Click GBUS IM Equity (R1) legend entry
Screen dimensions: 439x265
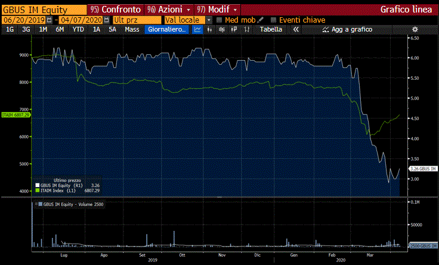pyautogui.click(x=61, y=185)
